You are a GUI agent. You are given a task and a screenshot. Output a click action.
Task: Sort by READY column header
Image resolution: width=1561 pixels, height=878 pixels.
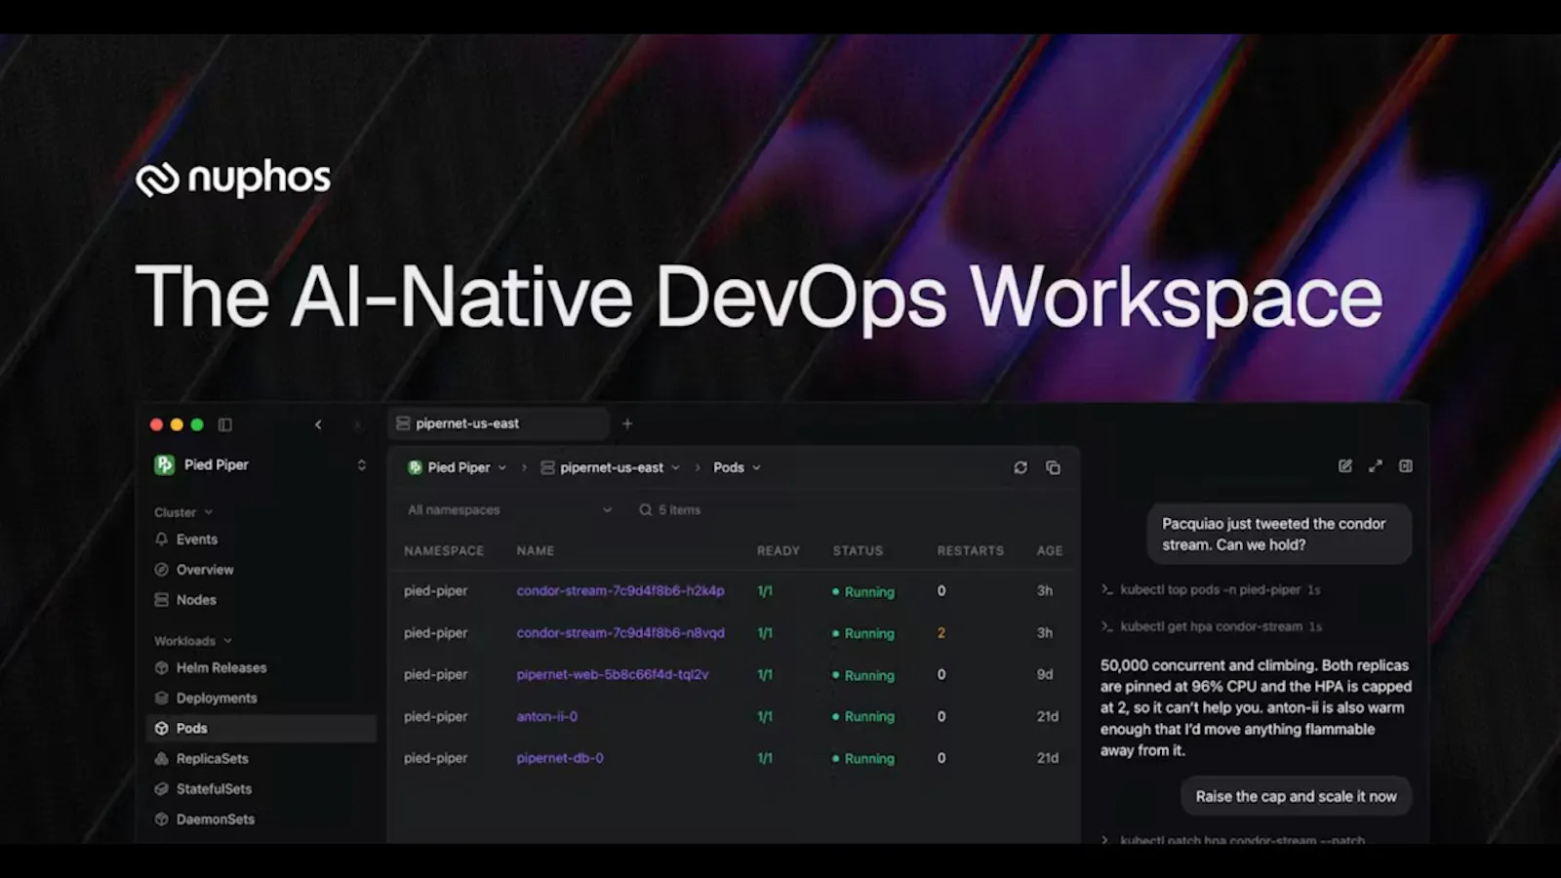coord(779,551)
